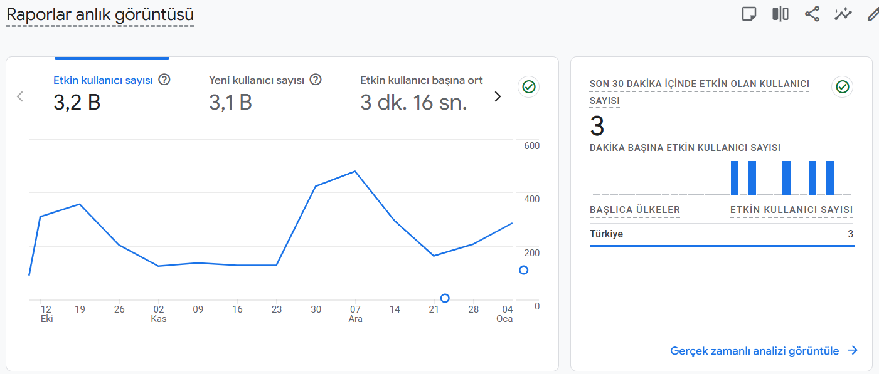Click the annotation circle marker near 21 Ara

(x=445, y=298)
